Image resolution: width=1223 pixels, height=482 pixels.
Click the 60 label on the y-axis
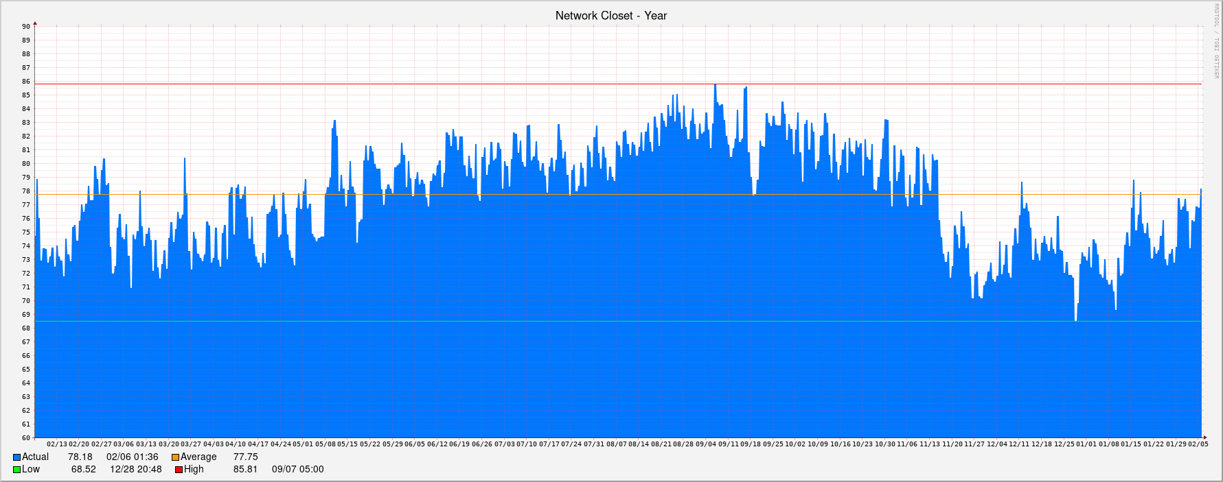tap(26, 438)
